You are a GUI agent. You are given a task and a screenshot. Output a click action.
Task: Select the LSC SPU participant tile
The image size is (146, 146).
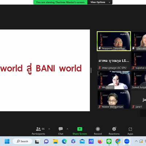pyautogui.click(x=114, y=61)
